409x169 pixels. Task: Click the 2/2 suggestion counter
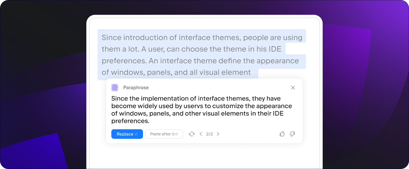click(x=209, y=134)
